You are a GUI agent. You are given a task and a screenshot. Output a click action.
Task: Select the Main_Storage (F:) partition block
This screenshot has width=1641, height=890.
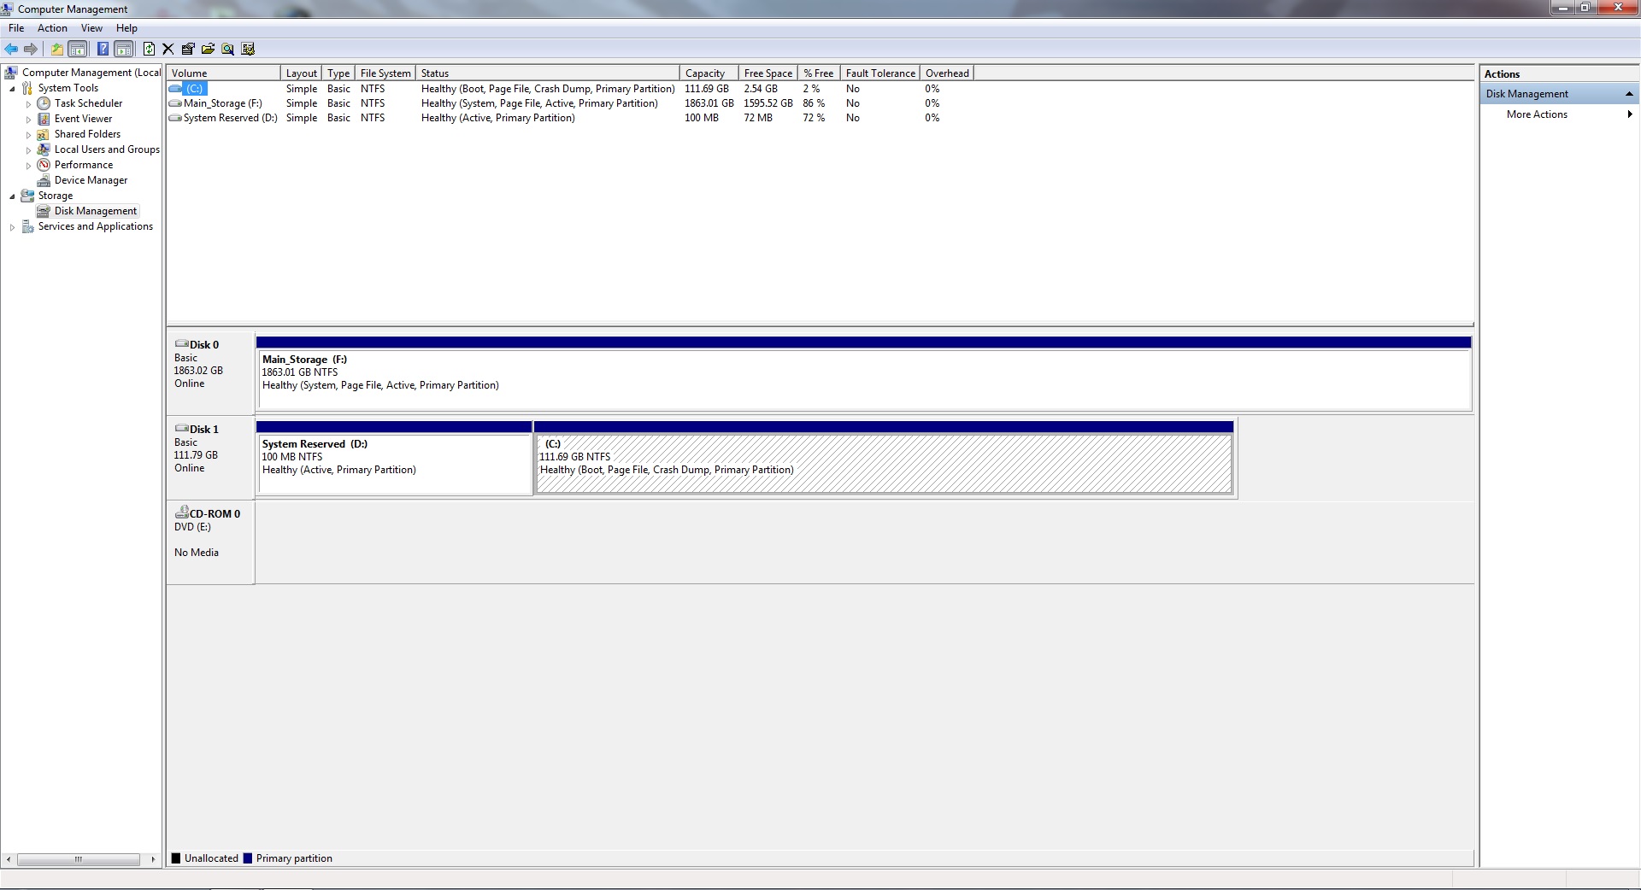click(863, 373)
